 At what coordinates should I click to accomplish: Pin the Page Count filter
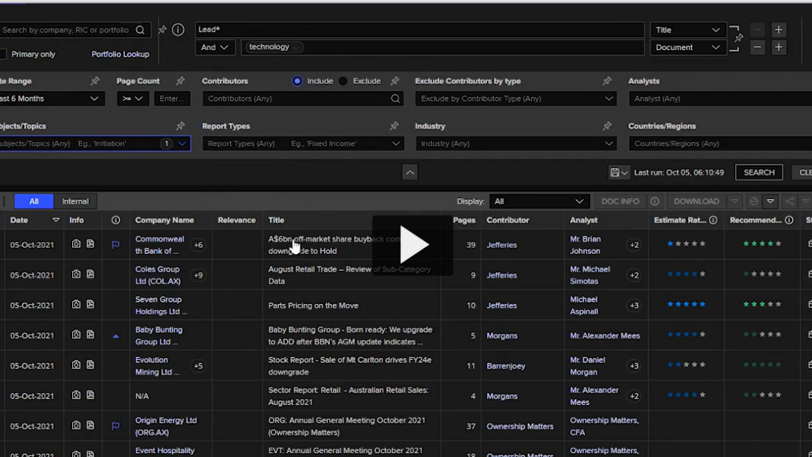180,81
